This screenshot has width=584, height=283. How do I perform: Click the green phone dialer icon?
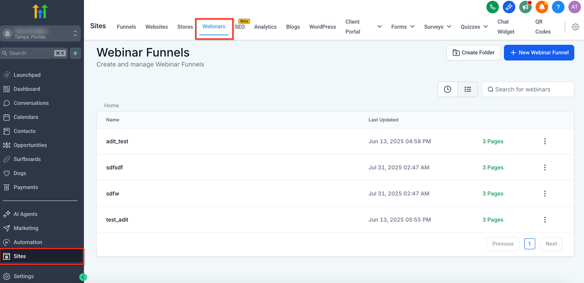coord(493,7)
